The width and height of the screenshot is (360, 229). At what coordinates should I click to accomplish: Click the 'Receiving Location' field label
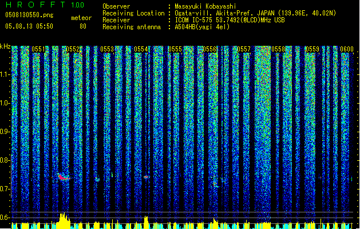pyautogui.click(x=133, y=13)
